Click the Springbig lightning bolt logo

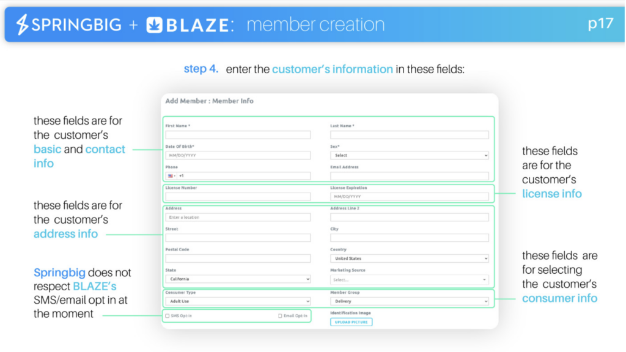coord(22,24)
